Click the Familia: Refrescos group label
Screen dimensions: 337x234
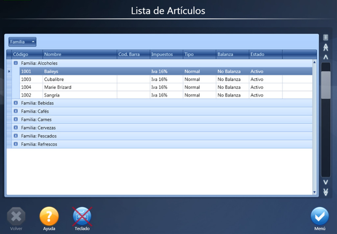39,144
